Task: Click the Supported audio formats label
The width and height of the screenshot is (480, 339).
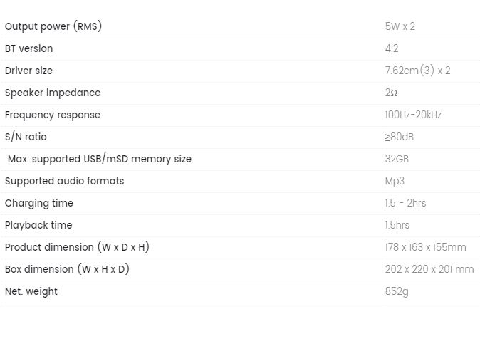Action: point(65,181)
